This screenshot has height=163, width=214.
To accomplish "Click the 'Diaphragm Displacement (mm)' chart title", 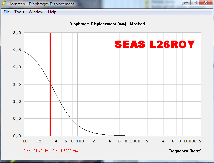I will (98, 24).
